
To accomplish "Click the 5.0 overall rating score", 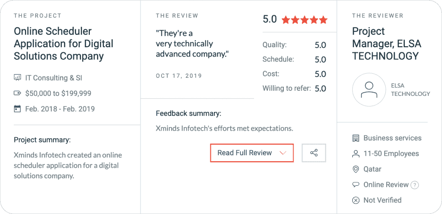I will click(270, 19).
